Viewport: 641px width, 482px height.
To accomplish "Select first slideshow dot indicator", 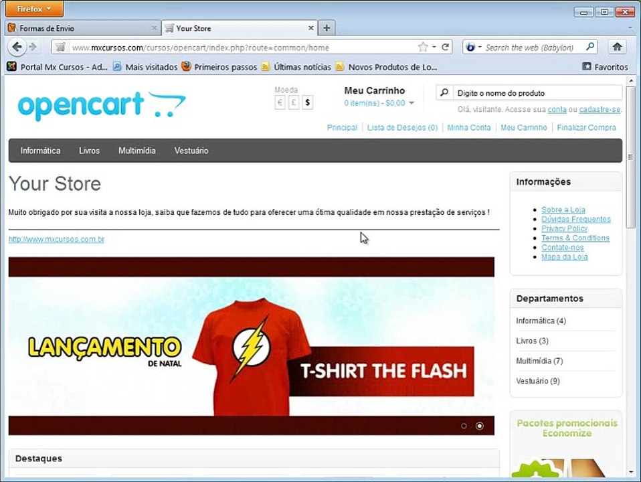I will 464,426.
